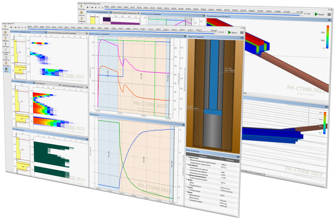
Task: Step forward one frame in front window
Action: [22, 28]
